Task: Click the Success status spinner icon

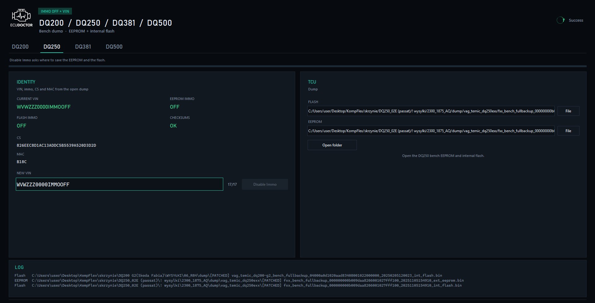Action: pos(560,20)
